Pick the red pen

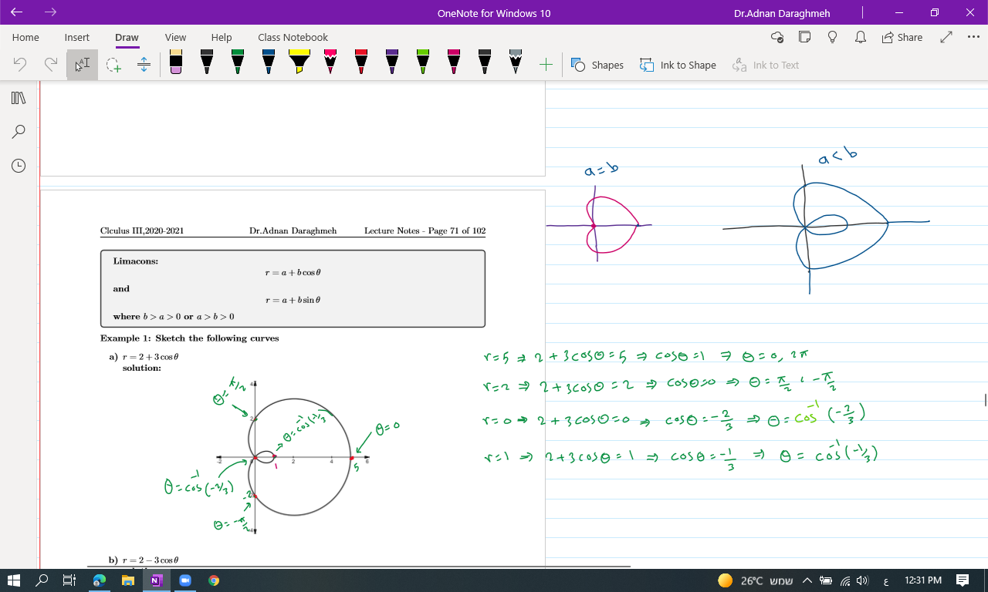pyautogui.click(x=361, y=62)
